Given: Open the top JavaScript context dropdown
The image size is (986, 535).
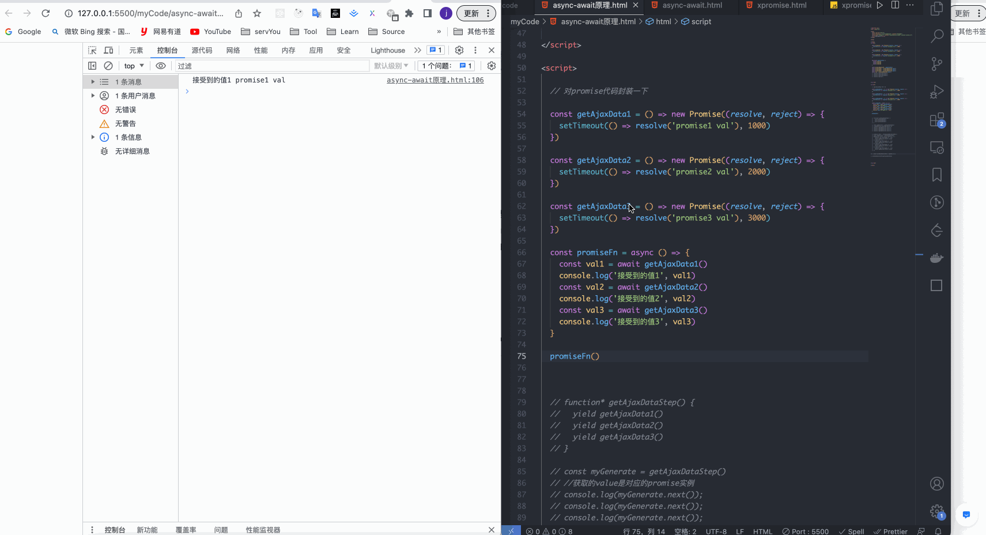Looking at the screenshot, I should (x=134, y=66).
